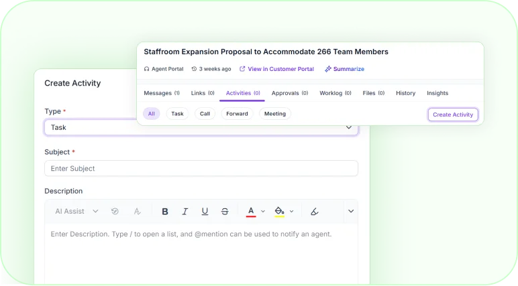The height and width of the screenshot is (286, 518).
Task: Filter activities by Meeting chip
Action: click(275, 114)
